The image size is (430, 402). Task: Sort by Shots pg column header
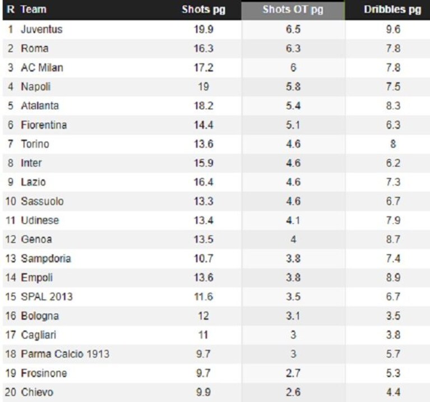204,10
